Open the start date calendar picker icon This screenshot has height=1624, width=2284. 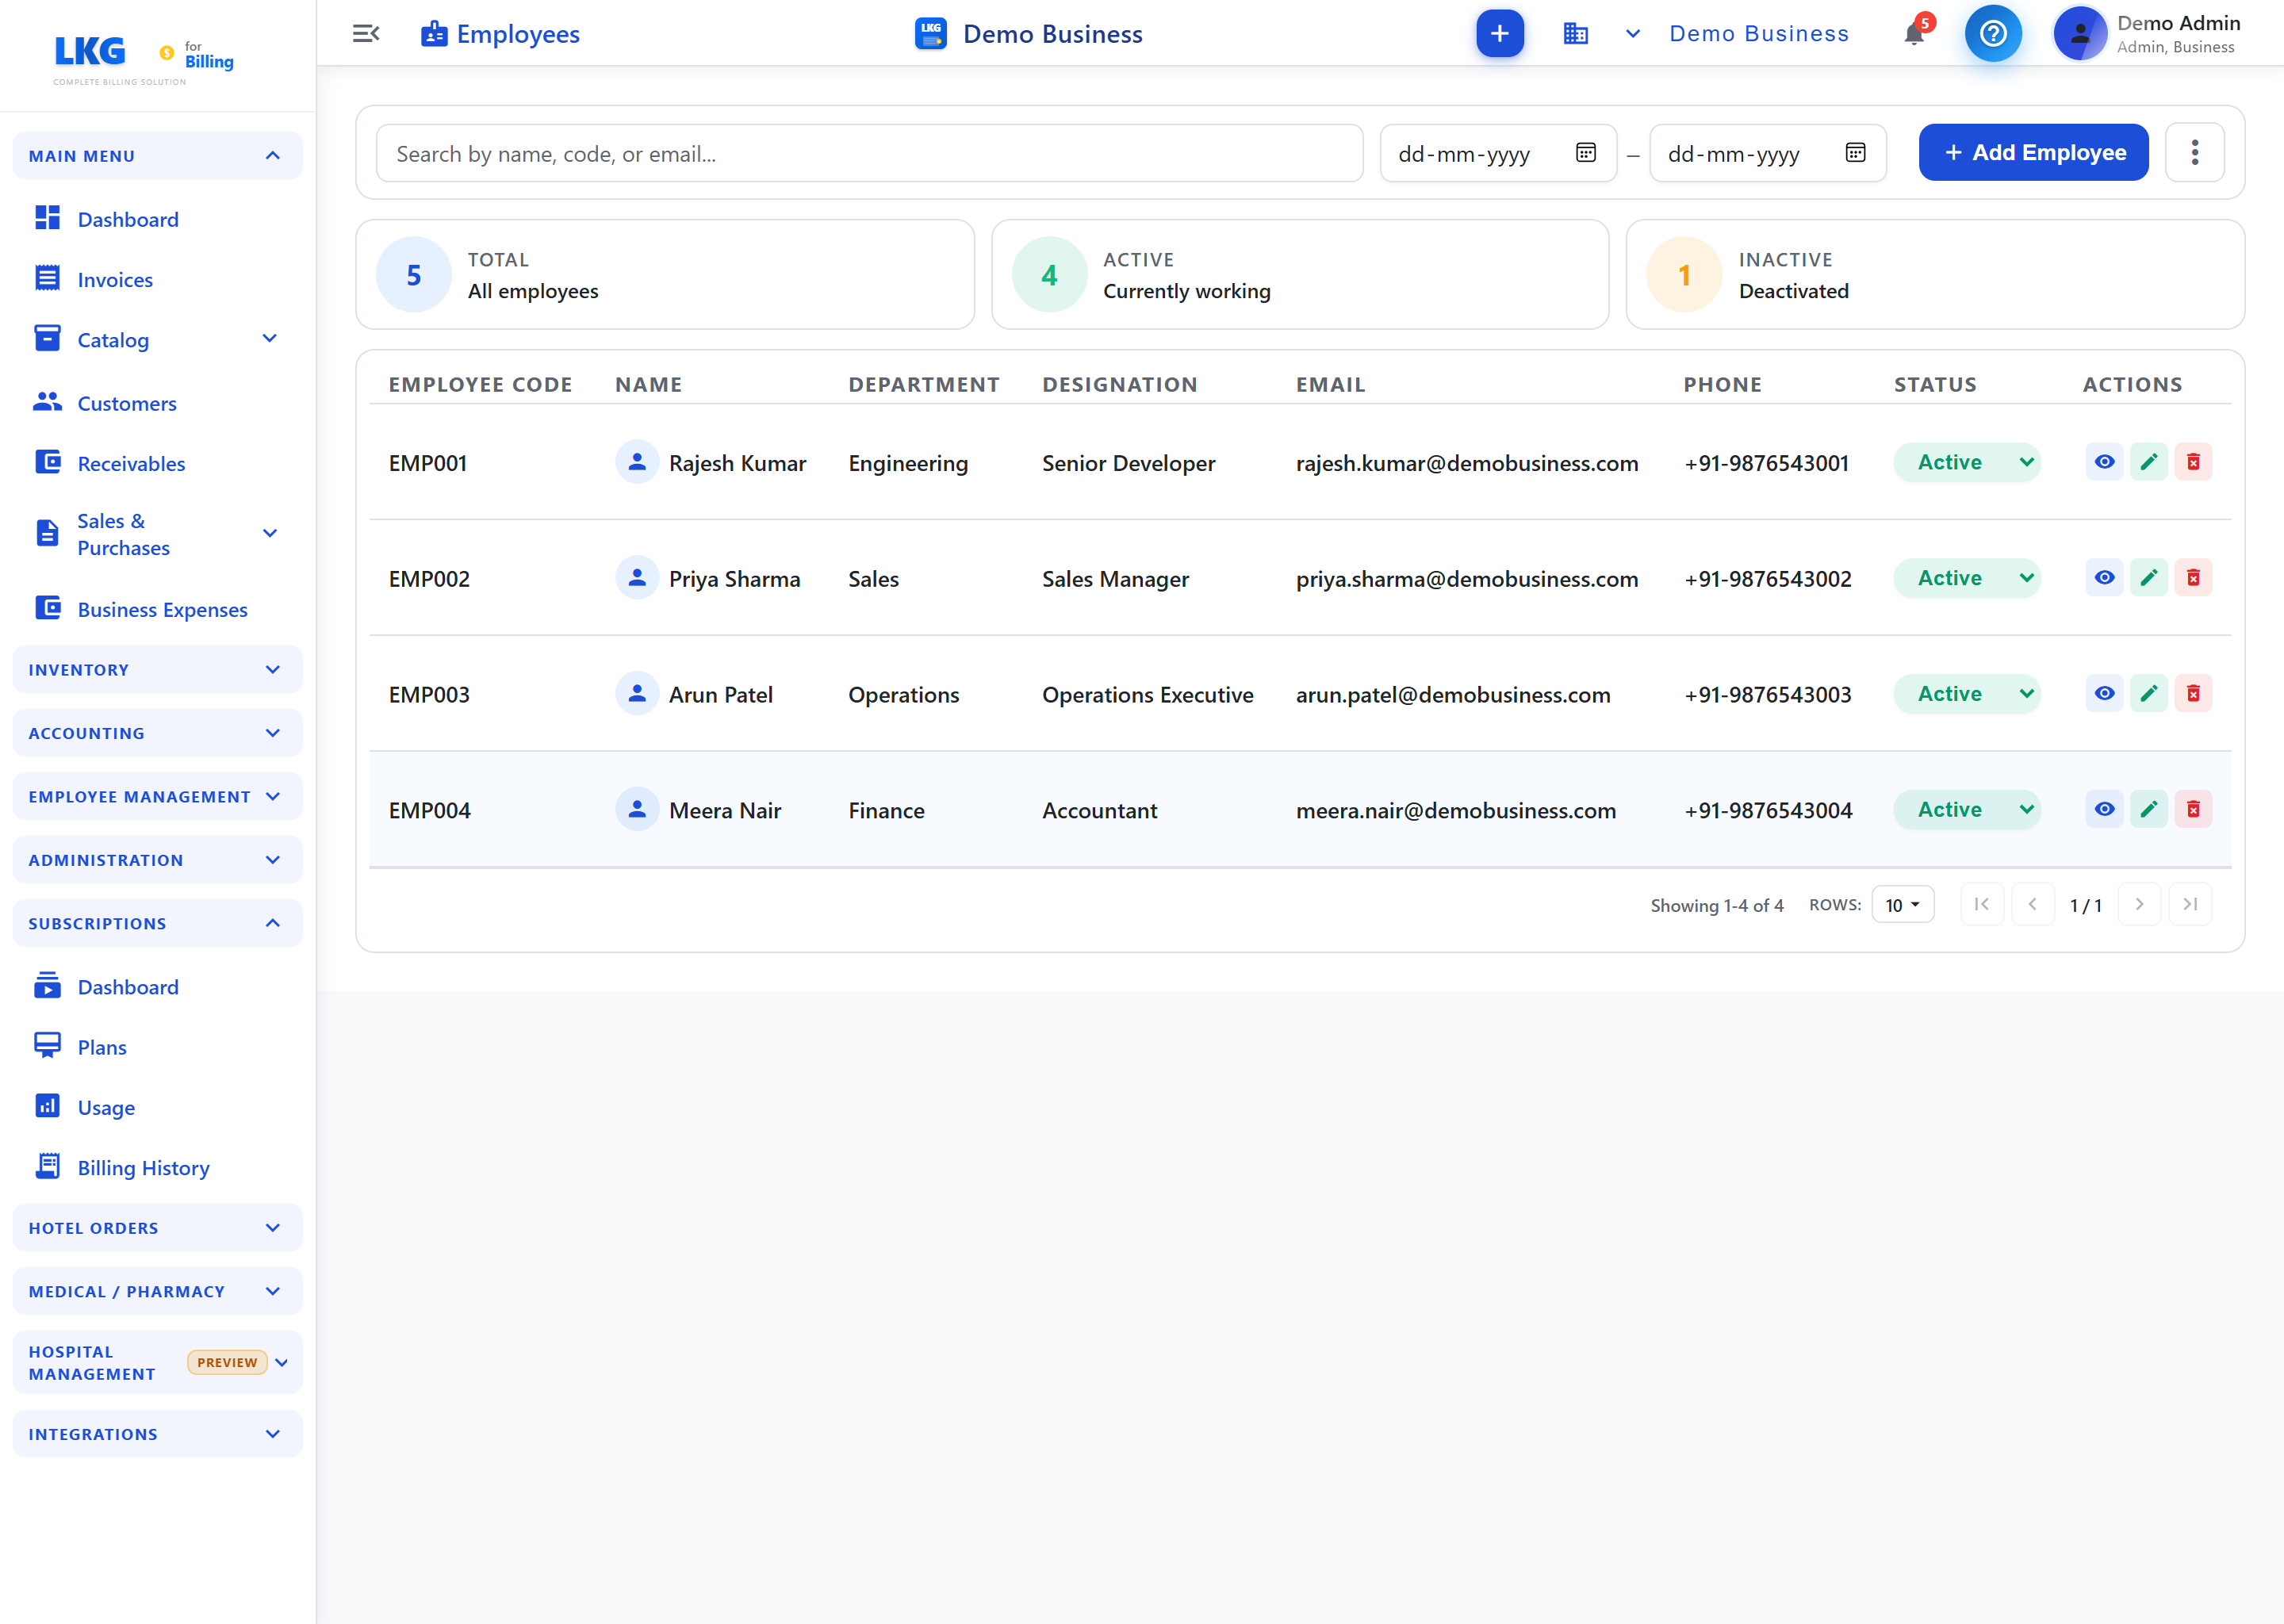tap(1585, 153)
